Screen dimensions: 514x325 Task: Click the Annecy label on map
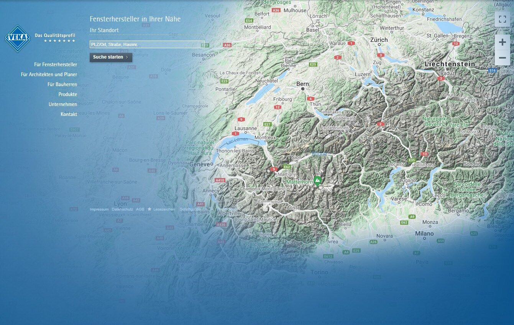pos(211,191)
